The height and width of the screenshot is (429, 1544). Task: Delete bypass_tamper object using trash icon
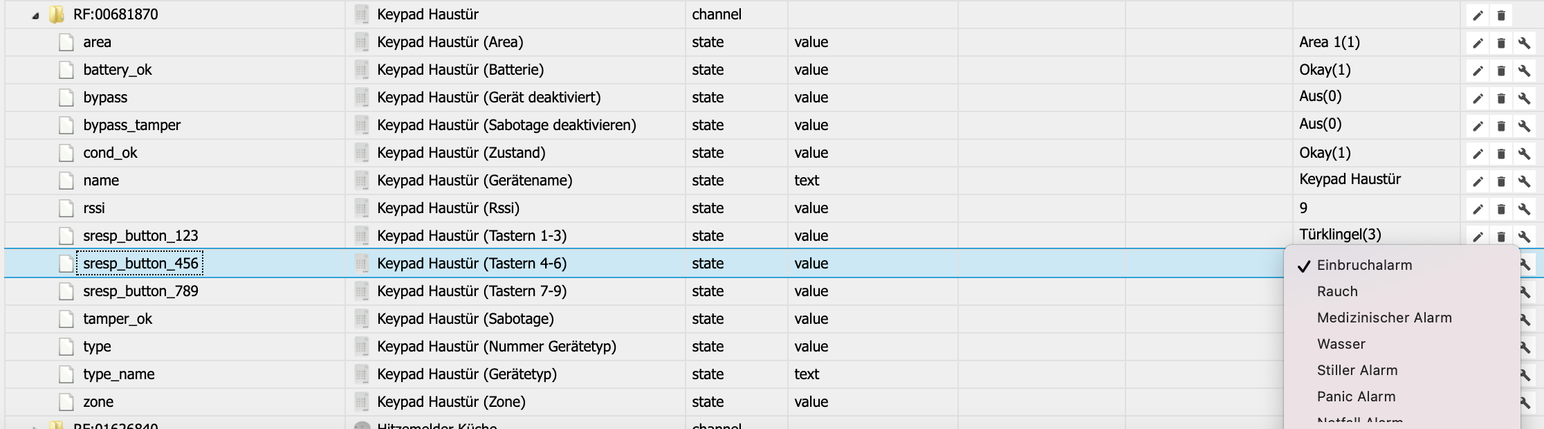coord(1501,126)
